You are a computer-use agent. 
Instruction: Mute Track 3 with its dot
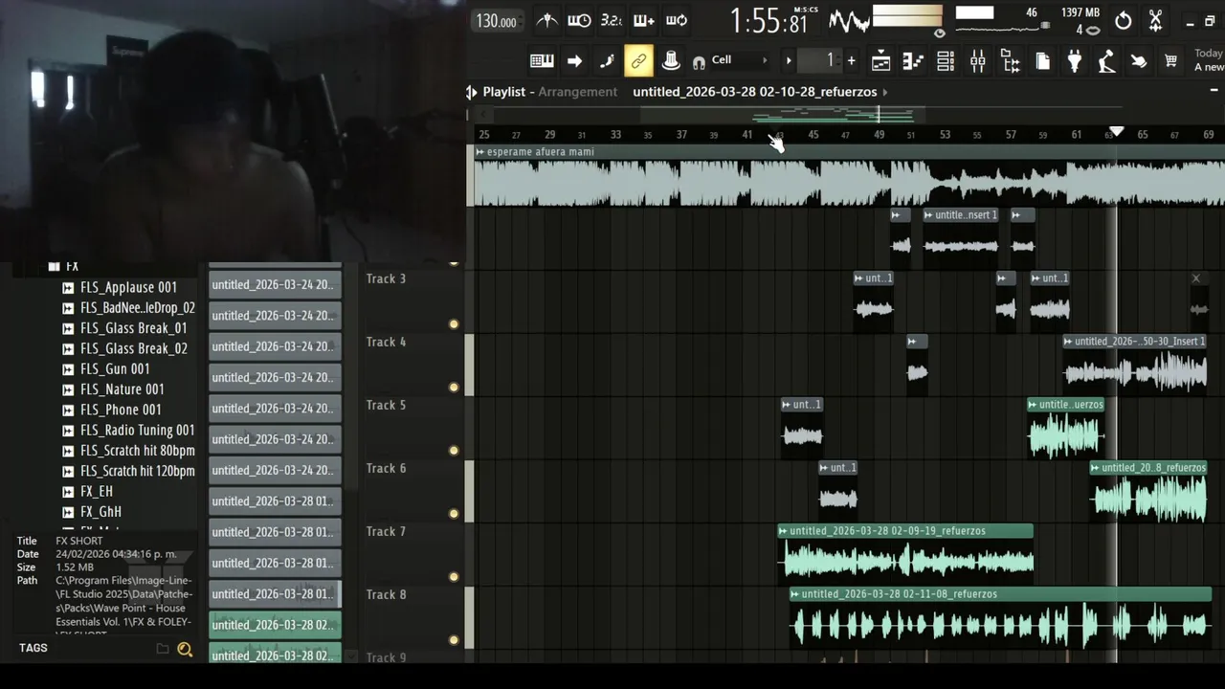[x=454, y=324]
